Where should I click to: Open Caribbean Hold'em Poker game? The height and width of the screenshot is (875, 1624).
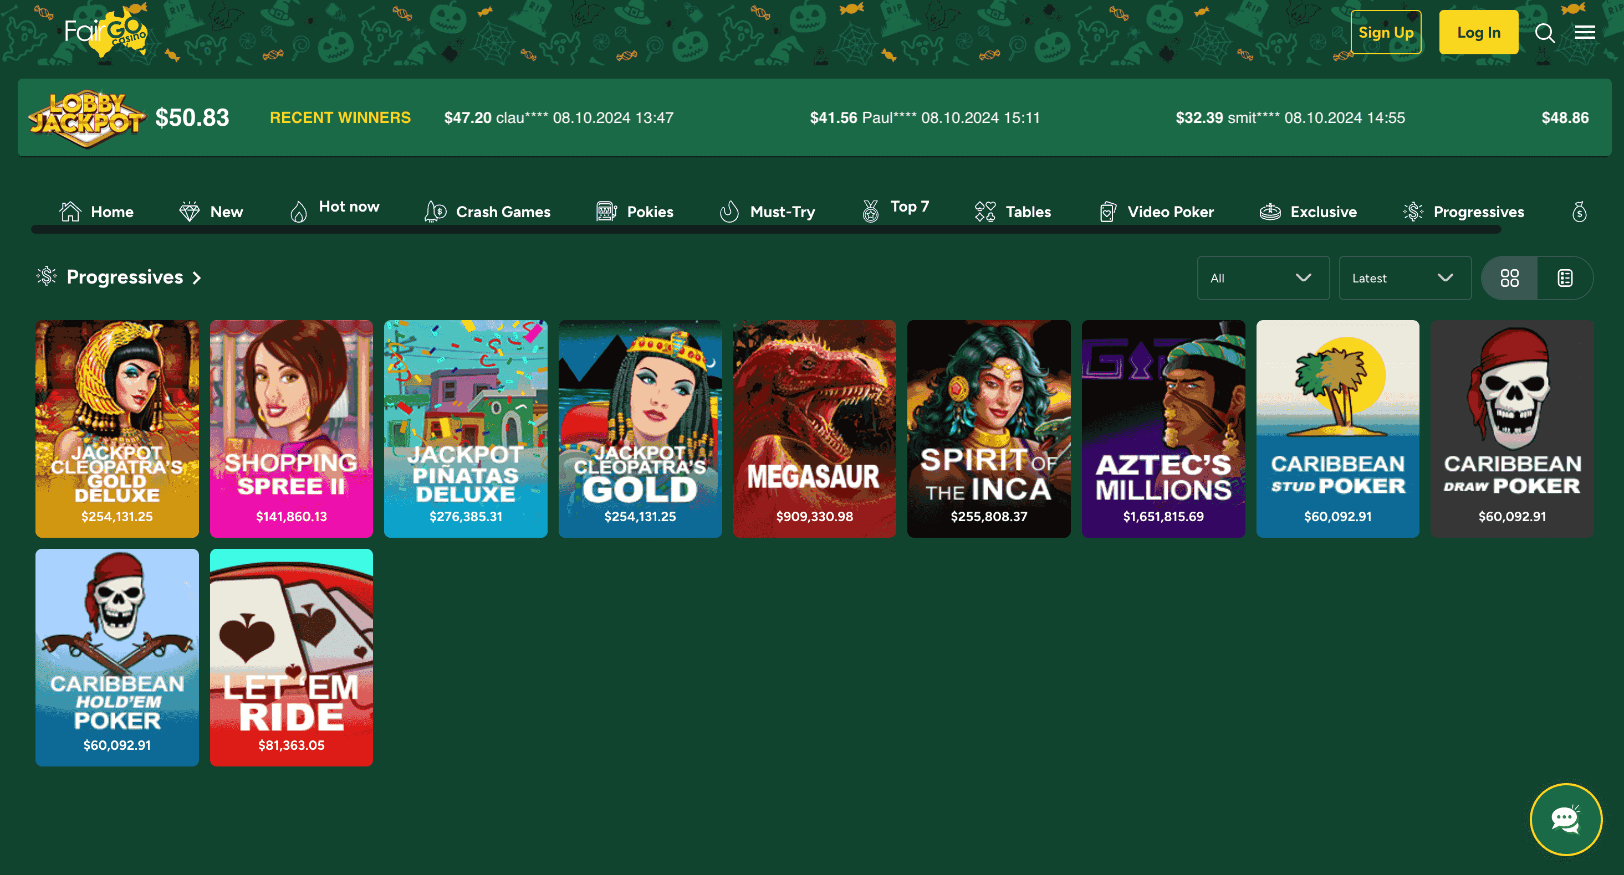click(x=118, y=657)
